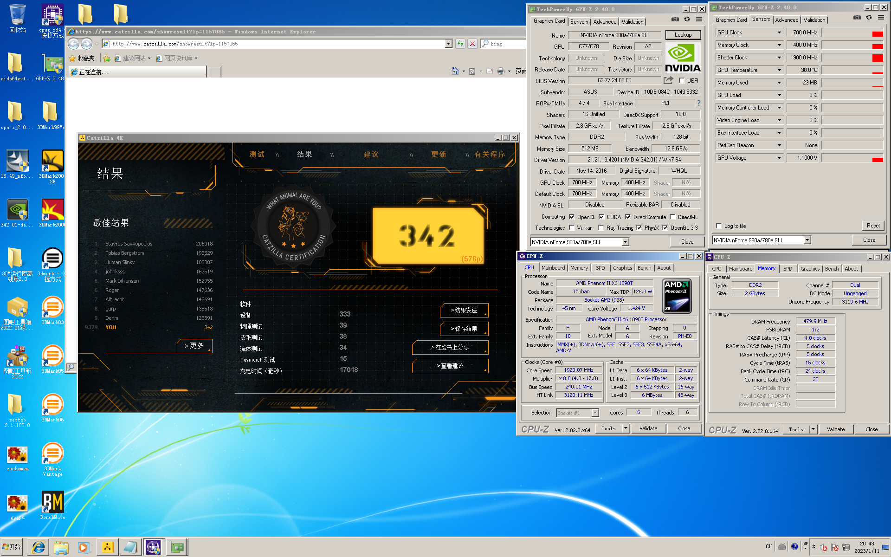Open the Socket #1 selection dropdown in CPU-Z
Image resolution: width=891 pixels, height=557 pixels.
point(595,413)
